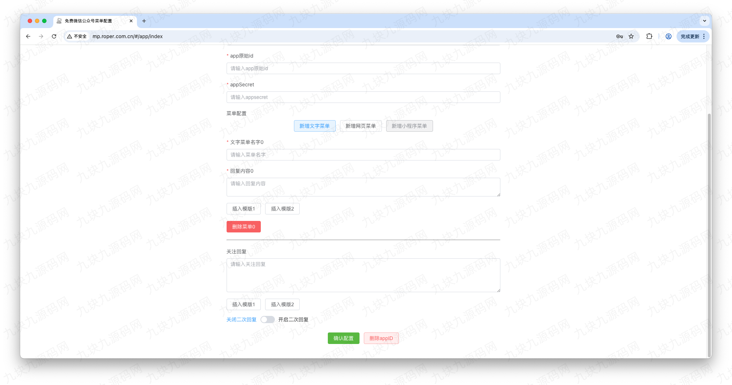The height and width of the screenshot is (385, 732).
Task: Open saved passwords key icon
Action: click(620, 36)
